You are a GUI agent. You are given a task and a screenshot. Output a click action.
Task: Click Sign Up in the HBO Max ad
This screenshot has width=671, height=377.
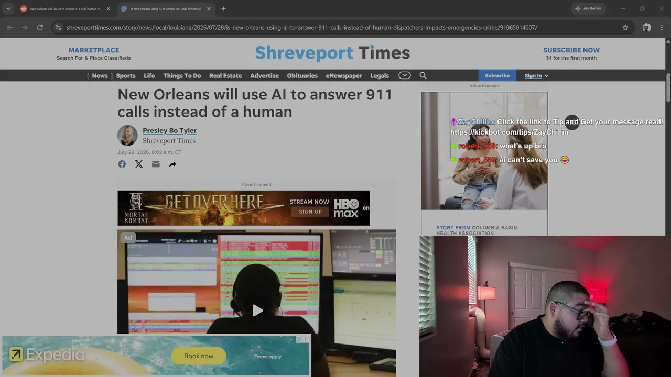(x=310, y=212)
